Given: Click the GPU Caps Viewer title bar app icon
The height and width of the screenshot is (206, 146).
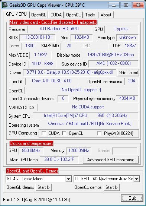Looking at the screenshot, I should [x=5, y=5].
